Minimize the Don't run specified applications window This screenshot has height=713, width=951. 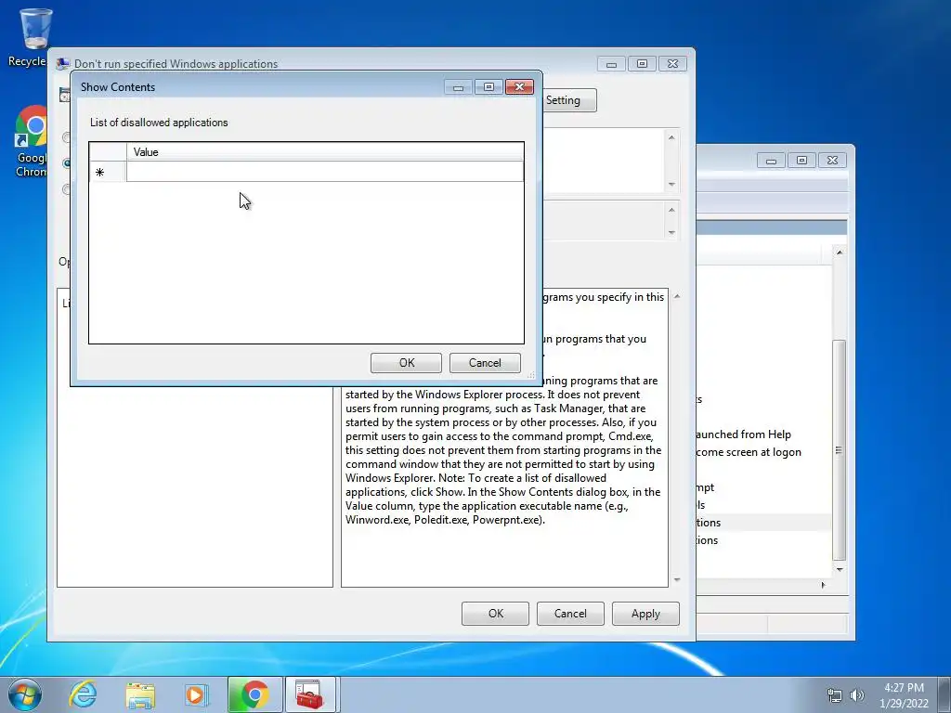[x=611, y=64]
